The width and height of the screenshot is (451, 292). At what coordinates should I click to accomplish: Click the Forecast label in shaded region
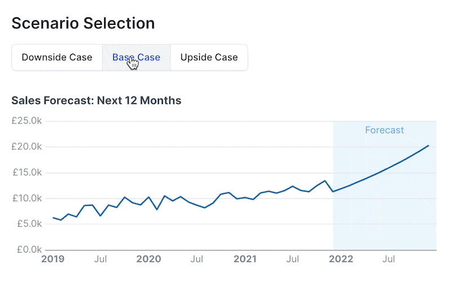tap(384, 130)
